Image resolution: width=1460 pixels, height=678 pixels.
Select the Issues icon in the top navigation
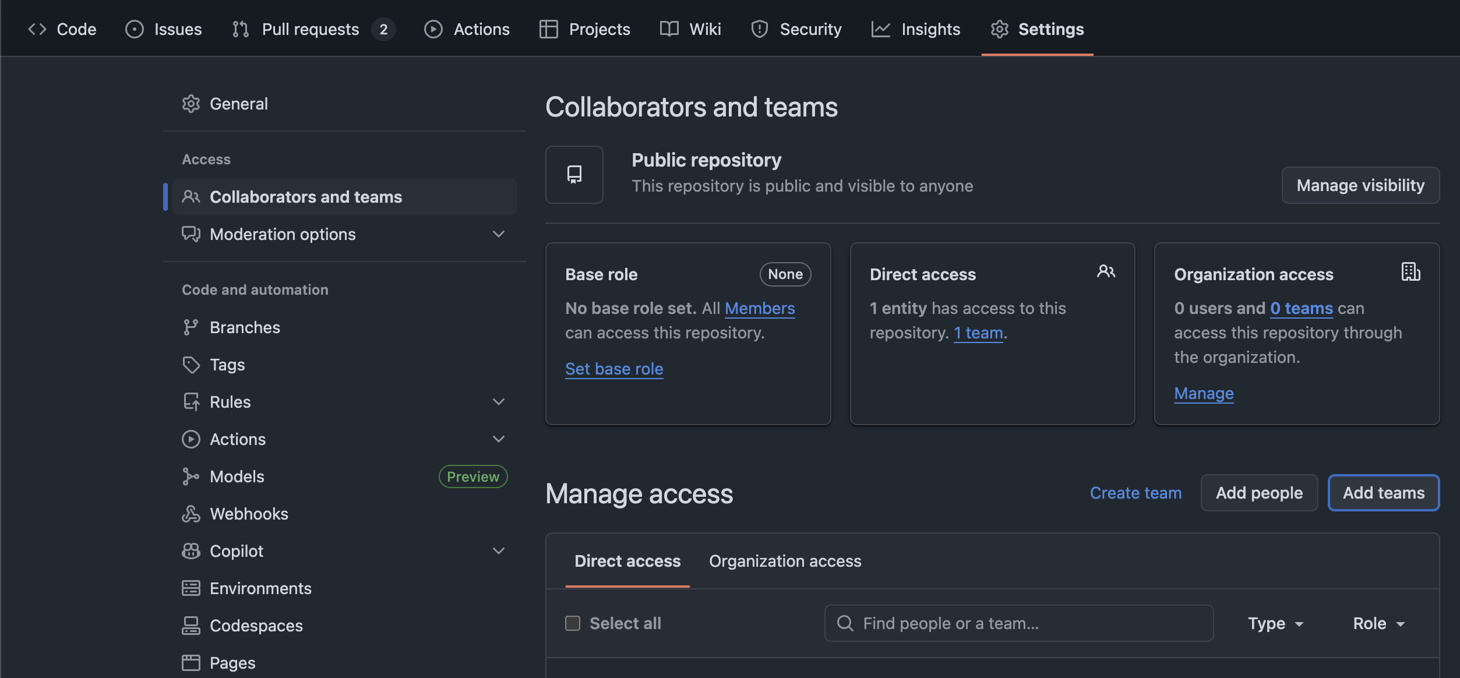pyautogui.click(x=135, y=29)
